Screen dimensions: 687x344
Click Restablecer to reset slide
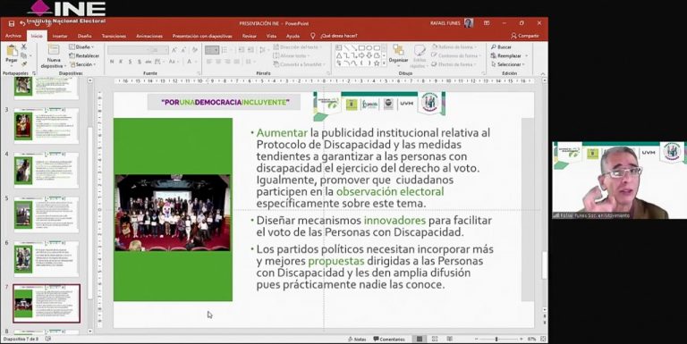point(84,55)
